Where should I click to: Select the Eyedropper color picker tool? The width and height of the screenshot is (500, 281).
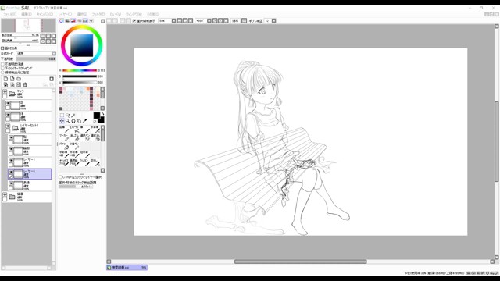click(85, 121)
